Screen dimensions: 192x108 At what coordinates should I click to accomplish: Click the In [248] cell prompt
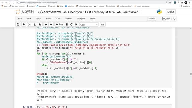point(29,107)
